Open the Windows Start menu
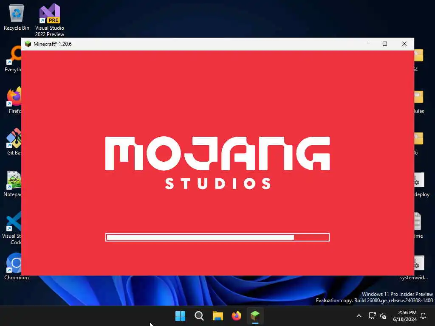Screen dimensions: 435x326 coord(180,316)
